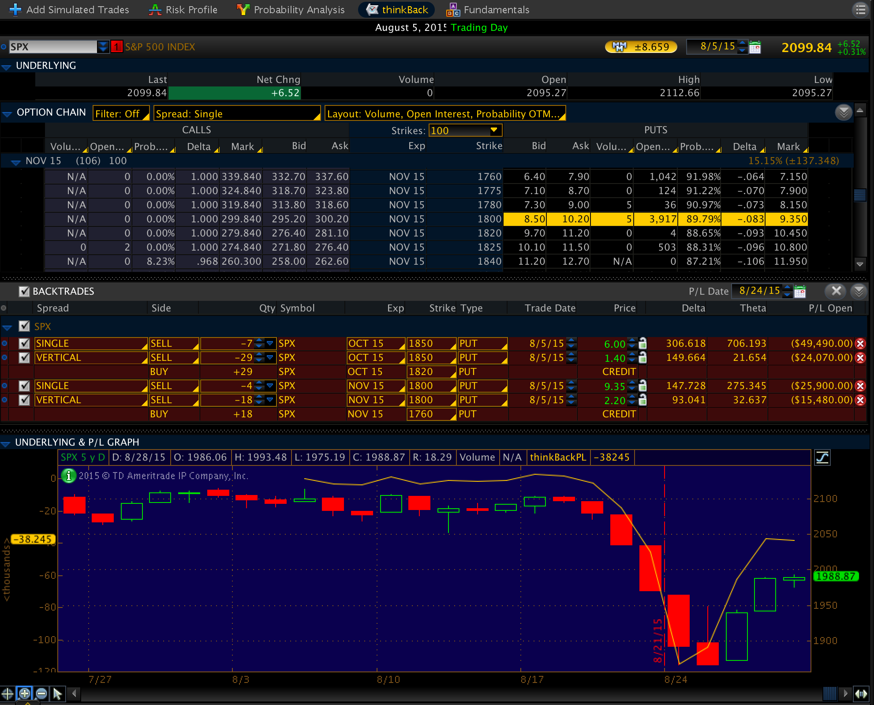Click the chart scroll right arrow

[845, 694]
